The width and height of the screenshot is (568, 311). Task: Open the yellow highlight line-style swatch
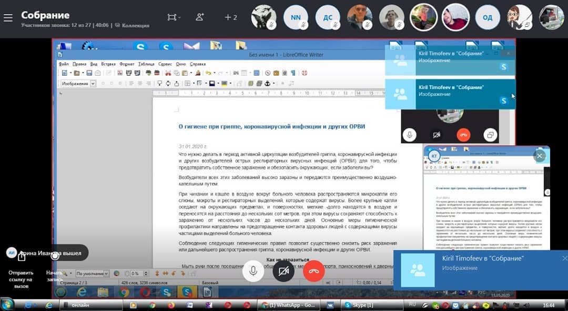224,83
